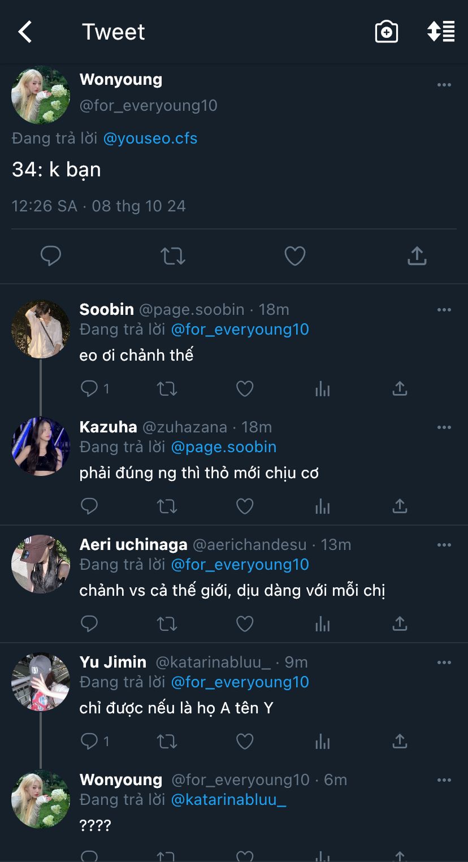Screen dimensions: 468x862
Task: Open more options on Yu Jimin's reply
Action: pos(444,663)
